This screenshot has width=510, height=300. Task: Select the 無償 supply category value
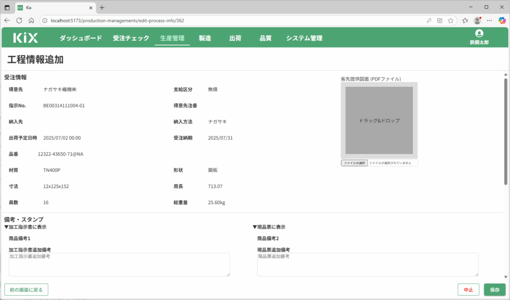(x=213, y=89)
